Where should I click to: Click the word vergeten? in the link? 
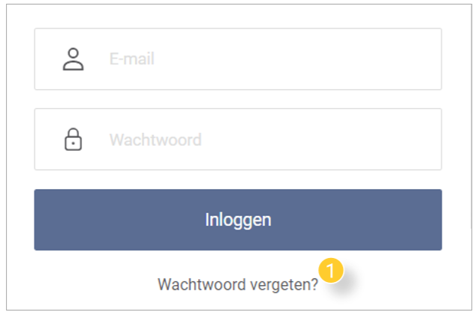[x=284, y=285]
